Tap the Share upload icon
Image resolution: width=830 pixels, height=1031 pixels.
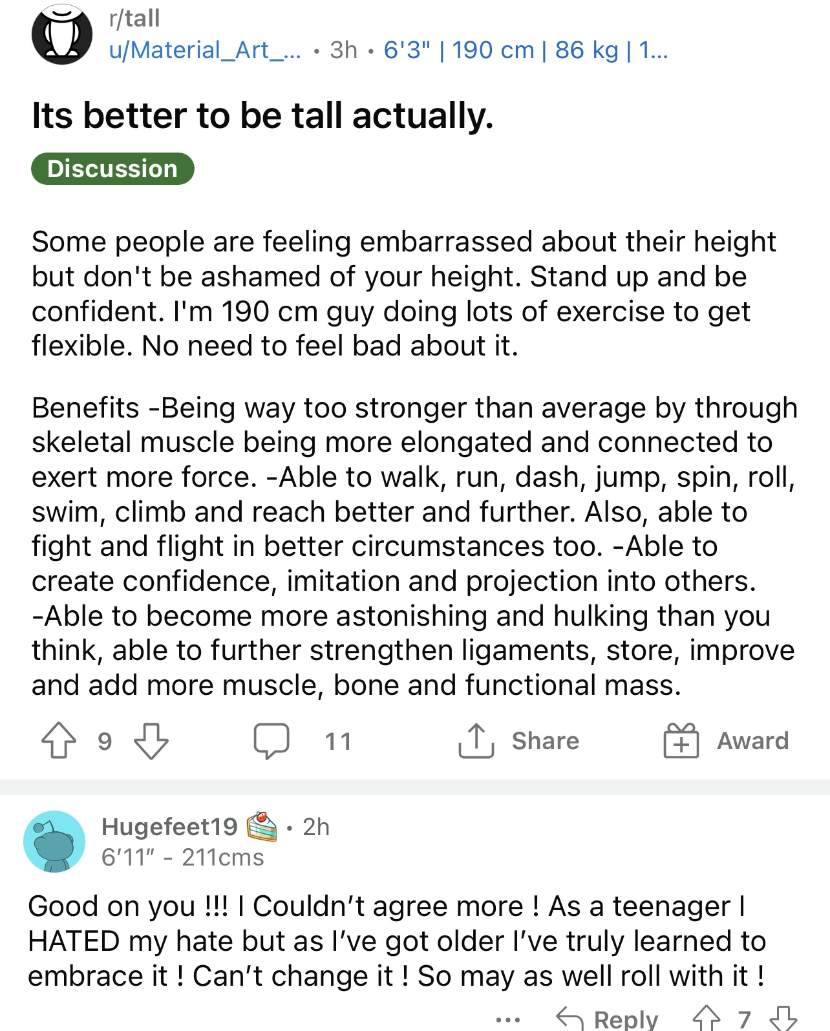(x=476, y=740)
